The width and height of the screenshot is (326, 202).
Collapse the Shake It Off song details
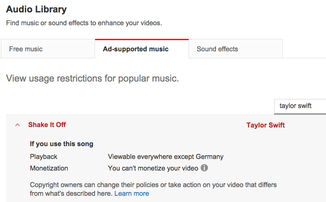click(17, 125)
